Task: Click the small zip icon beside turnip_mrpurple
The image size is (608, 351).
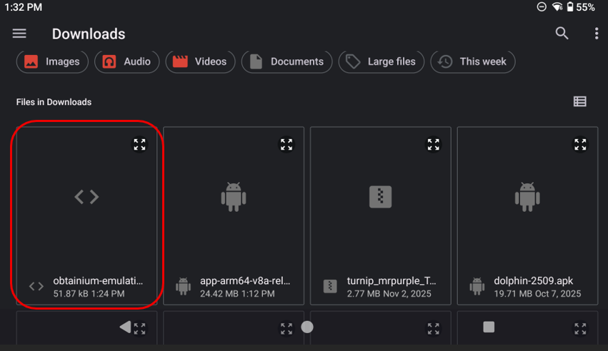Action: [x=330, y=286]
